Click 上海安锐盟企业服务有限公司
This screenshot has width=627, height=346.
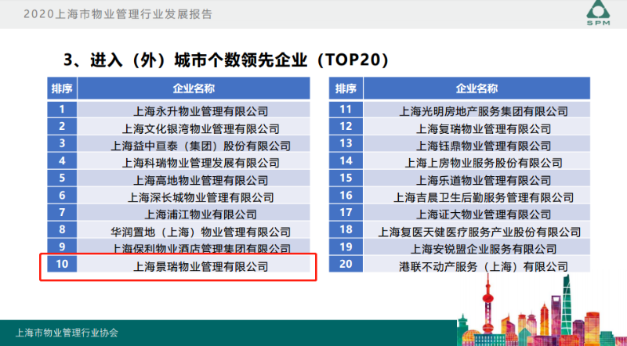click(483, 249)
